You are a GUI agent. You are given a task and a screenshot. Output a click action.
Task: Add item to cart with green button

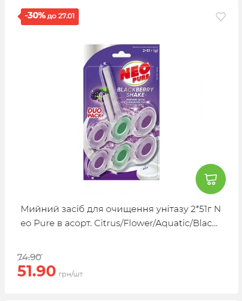tap(210, 179)
